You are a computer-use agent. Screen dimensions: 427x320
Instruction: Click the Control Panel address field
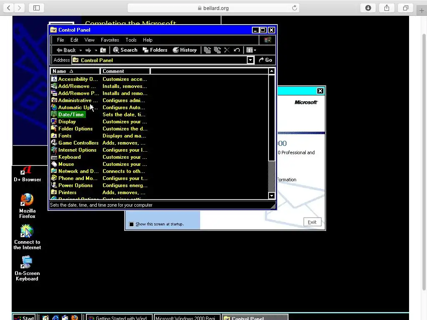[x=159, y=60]
